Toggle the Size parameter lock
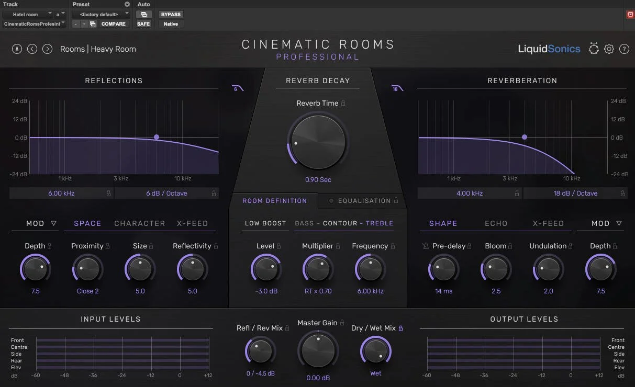The image size is (635, 387). coord(151,246)
